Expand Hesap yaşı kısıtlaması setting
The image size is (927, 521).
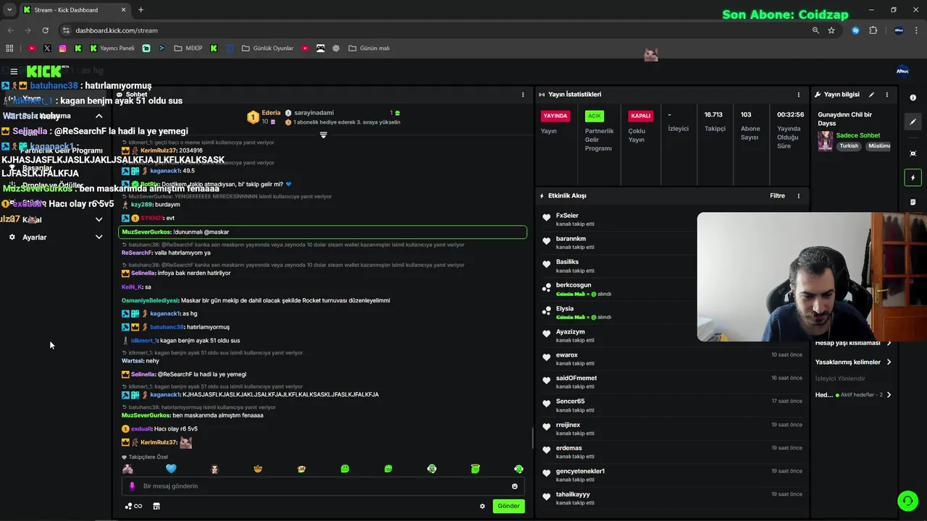(889, 343)
